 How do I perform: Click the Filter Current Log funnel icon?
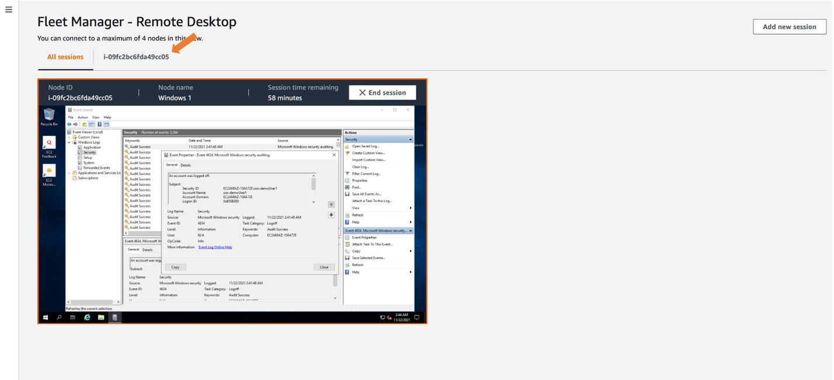347,173
